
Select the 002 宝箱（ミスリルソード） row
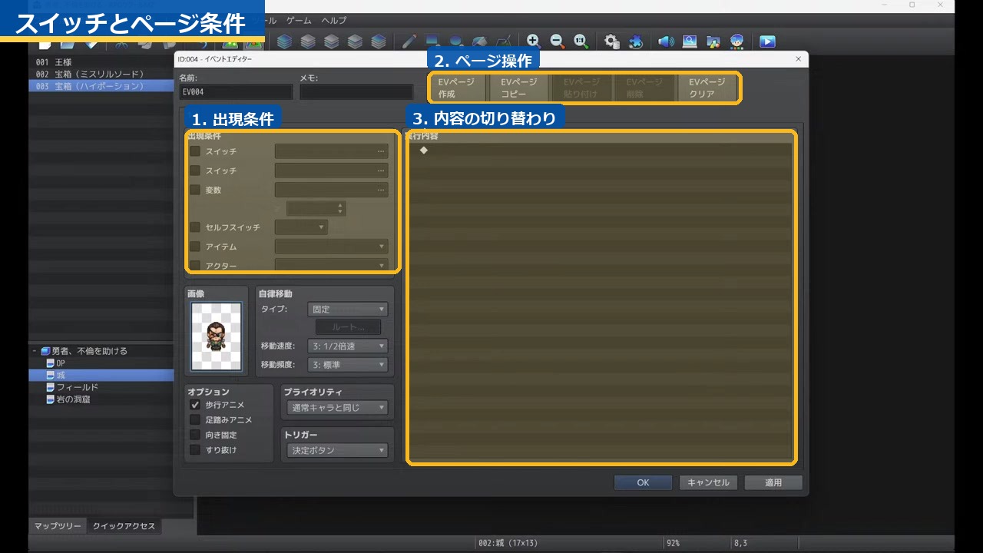pyautogui.click(x=101, y=74)
